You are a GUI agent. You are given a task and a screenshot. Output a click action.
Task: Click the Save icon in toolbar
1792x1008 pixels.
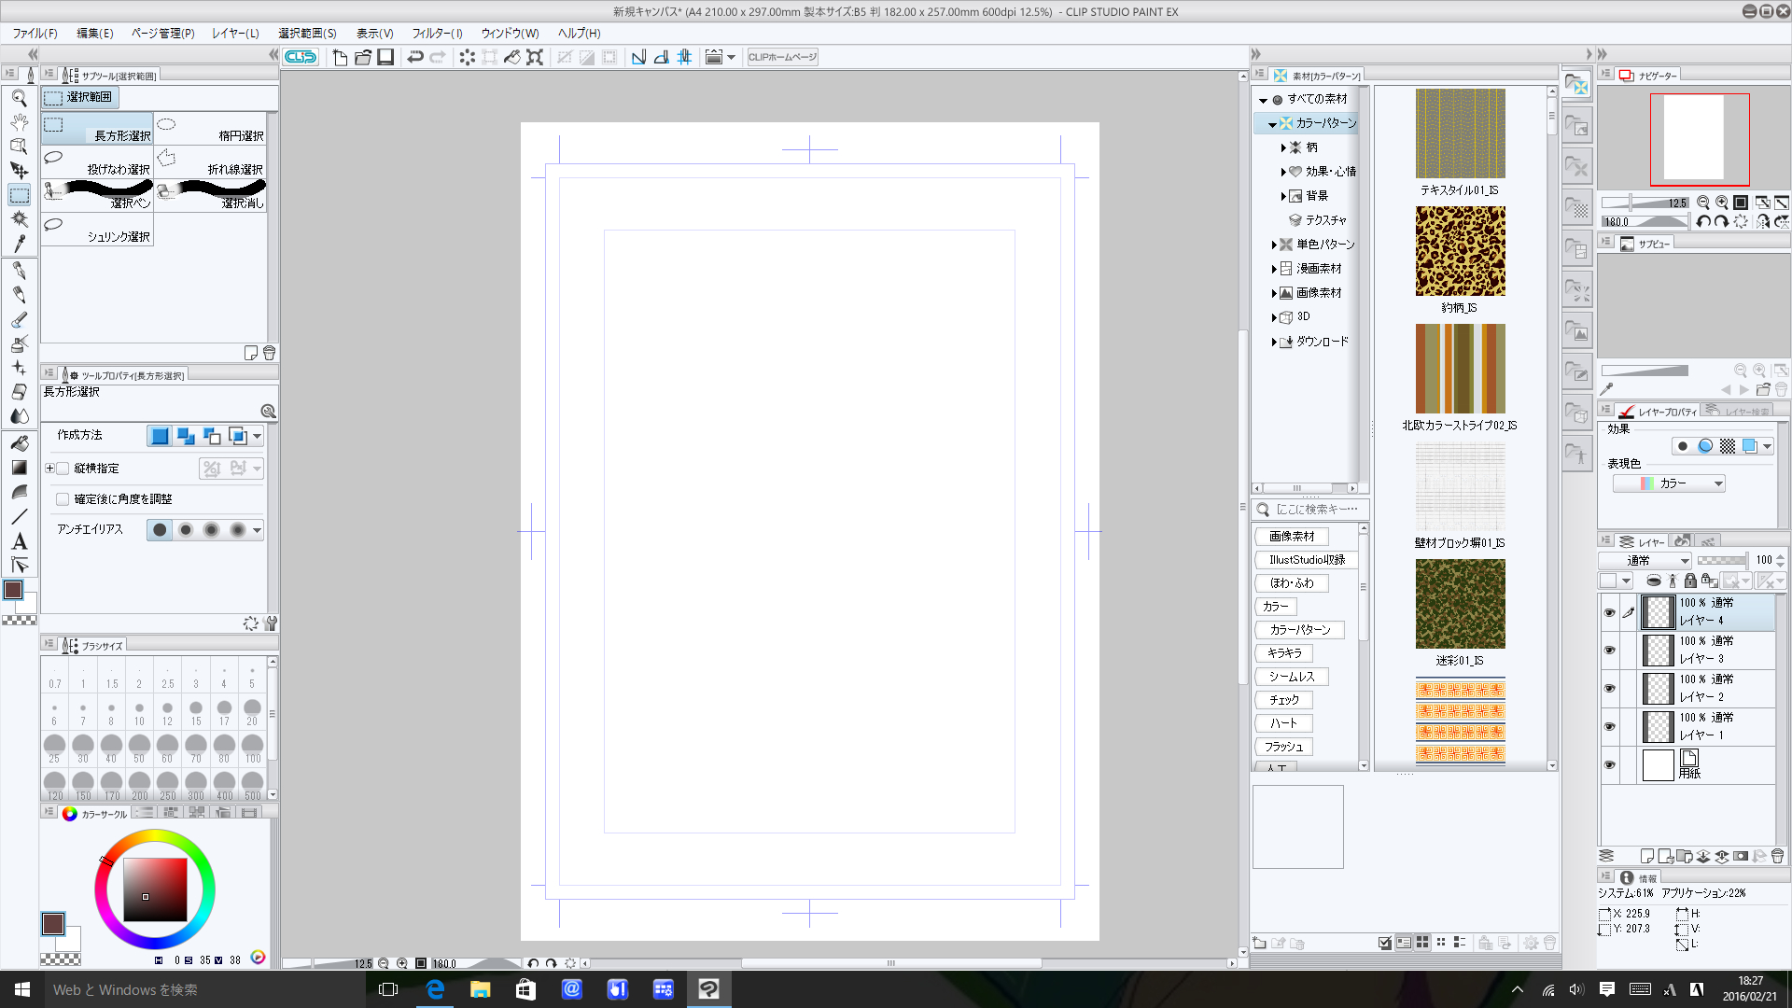pos(385,57)
